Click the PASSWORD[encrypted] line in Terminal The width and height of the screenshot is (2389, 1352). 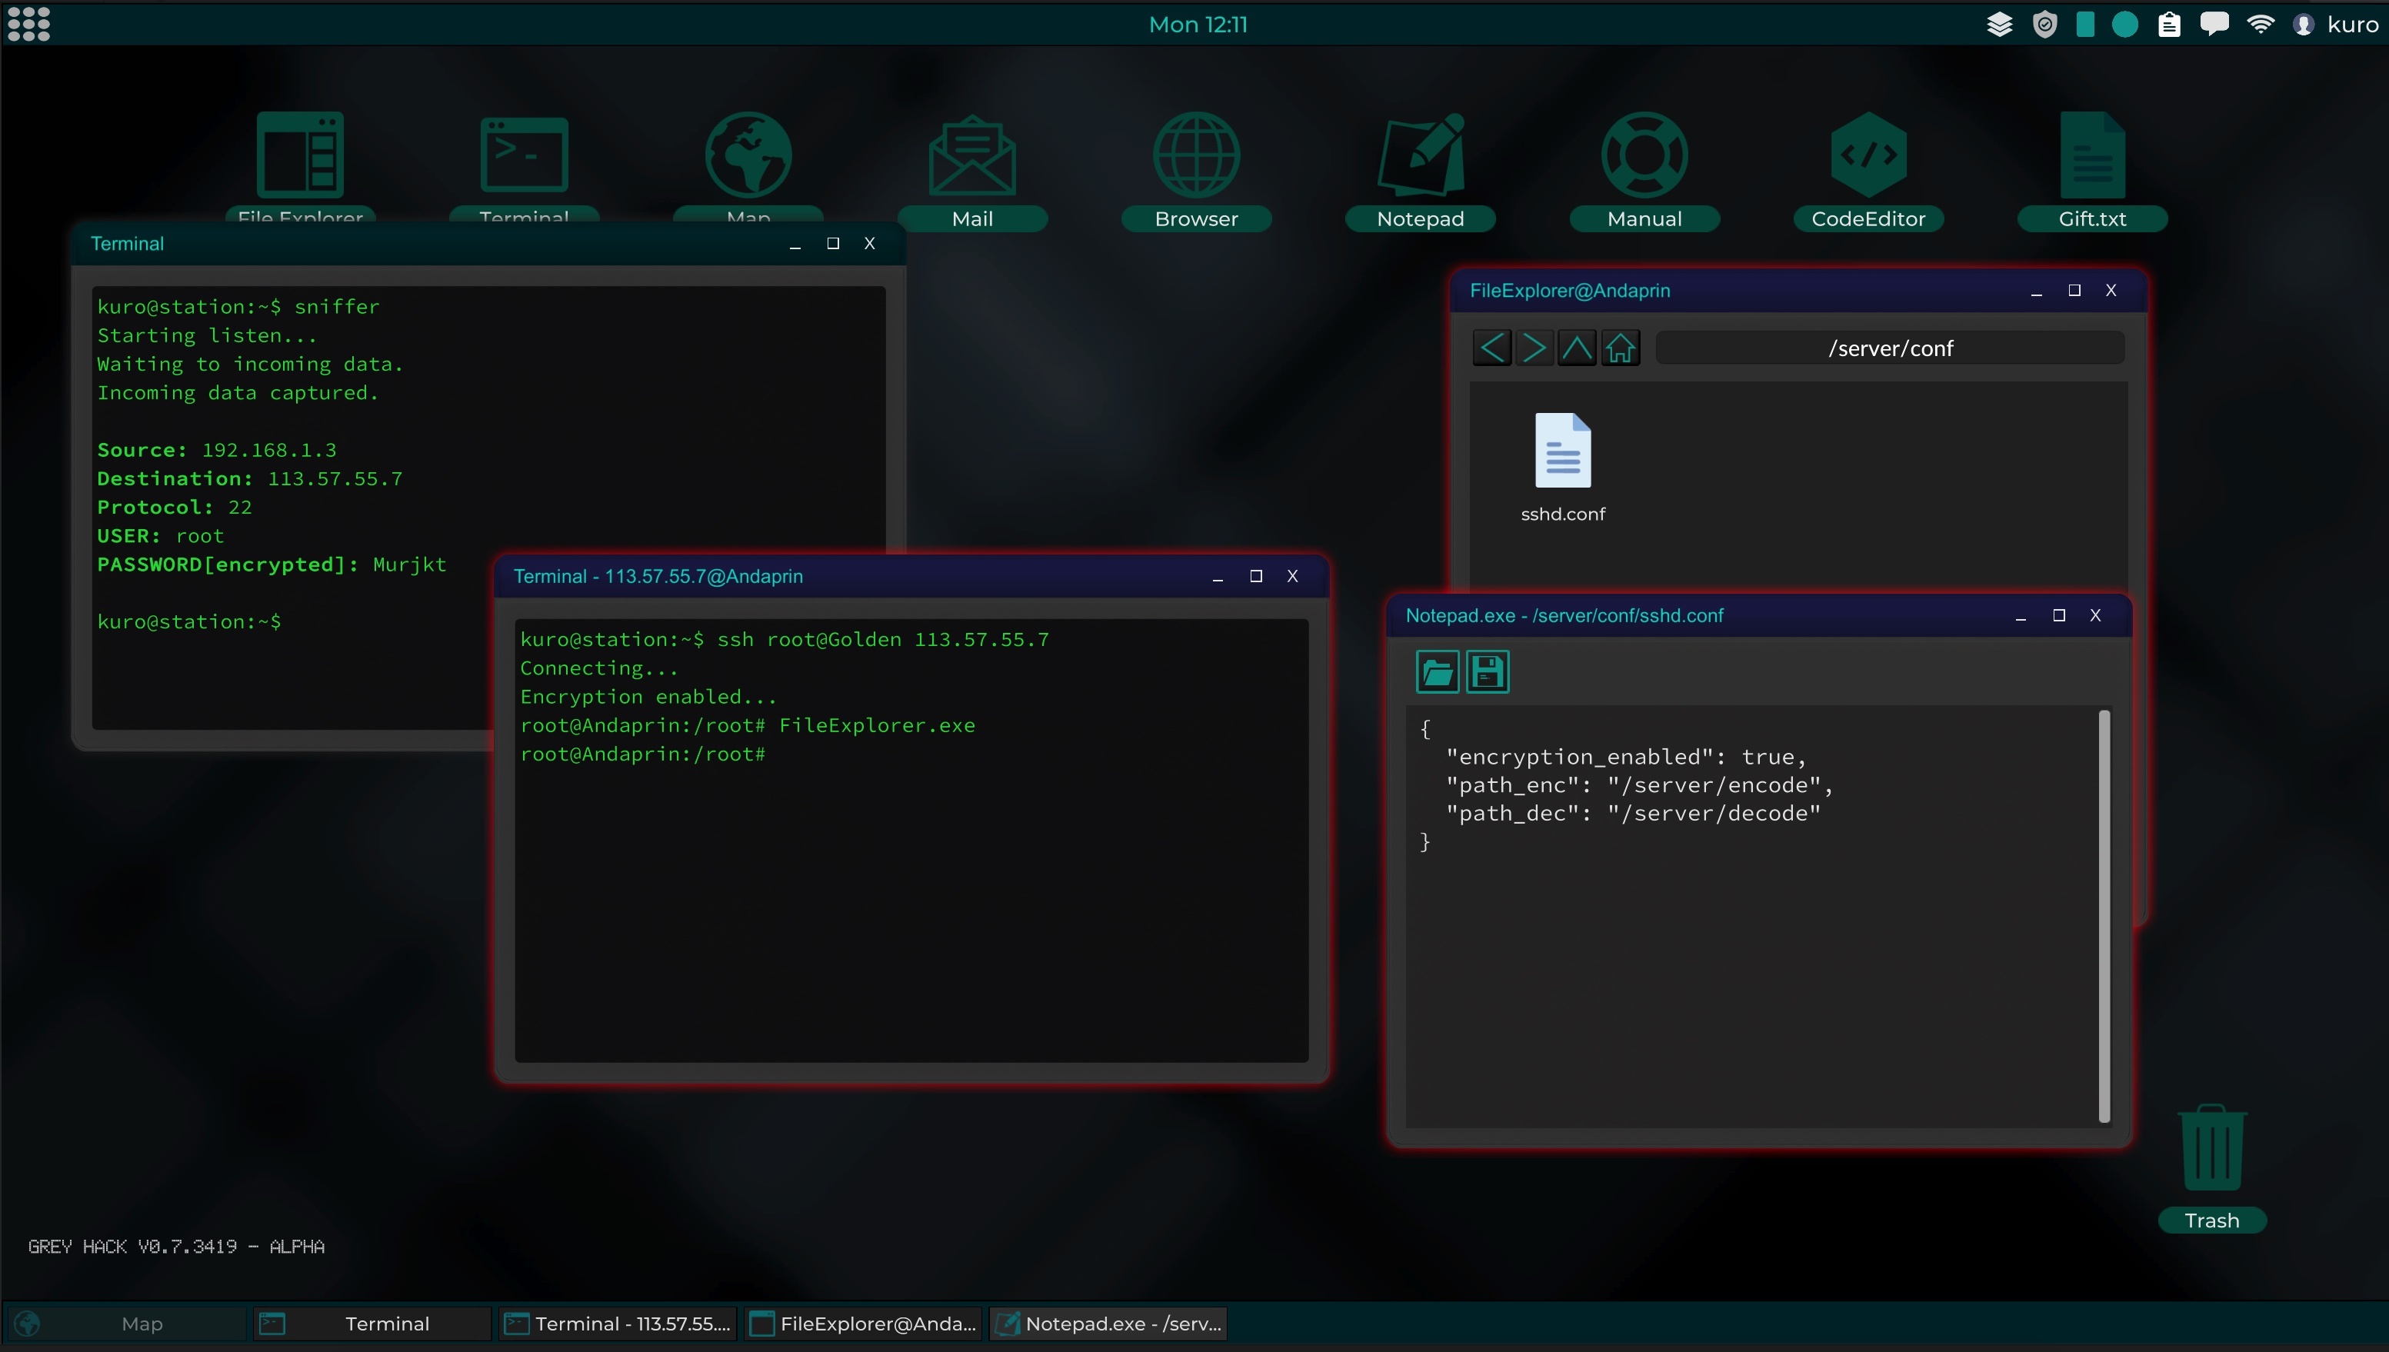[272, 564]
